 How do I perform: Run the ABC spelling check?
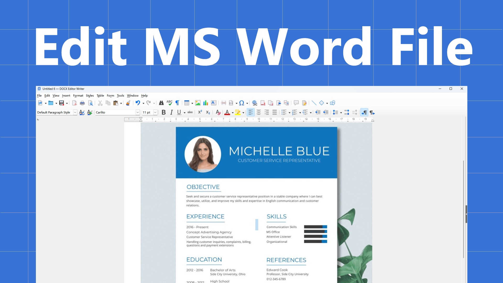click(170, 103)
